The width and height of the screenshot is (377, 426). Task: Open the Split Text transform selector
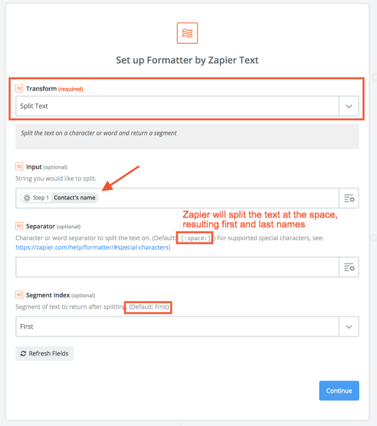tap(177, 106)
